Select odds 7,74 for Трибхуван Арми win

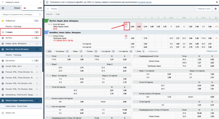pos(145,38)
